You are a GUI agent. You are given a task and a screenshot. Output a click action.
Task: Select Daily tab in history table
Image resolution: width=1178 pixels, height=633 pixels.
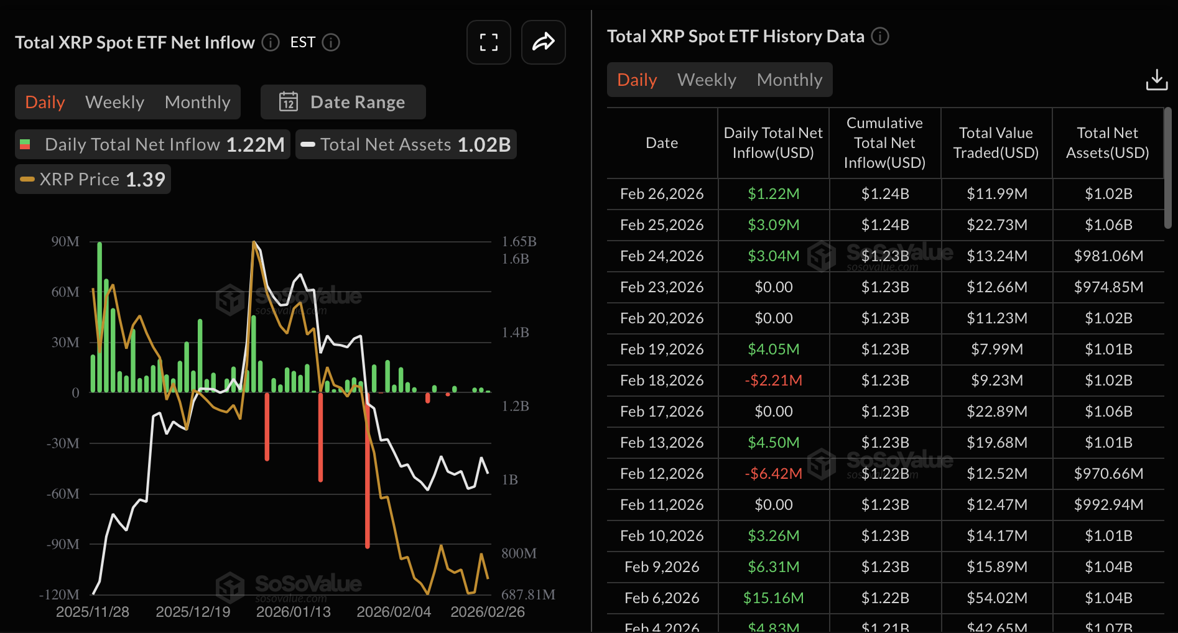[637, 80]
